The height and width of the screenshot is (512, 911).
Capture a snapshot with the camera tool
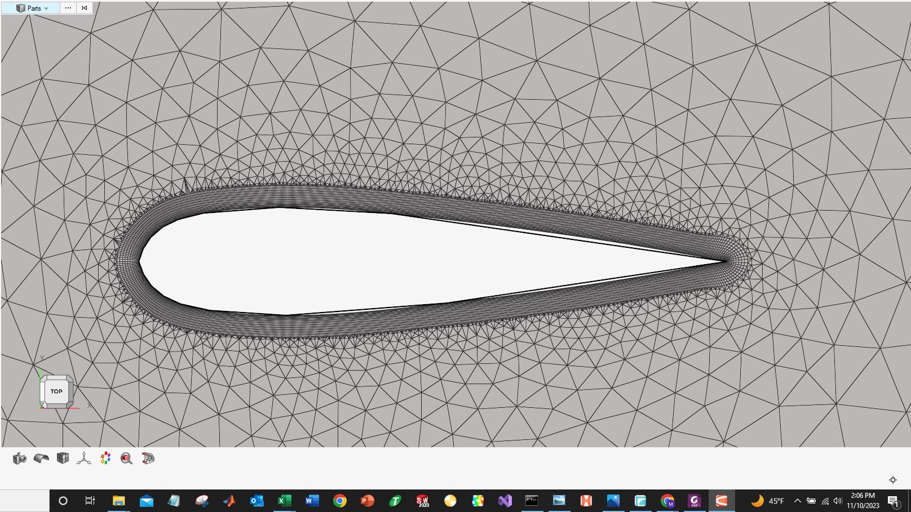pos(19,458)
